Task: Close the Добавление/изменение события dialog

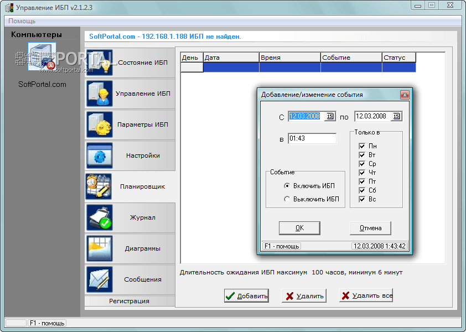Action: pyautogui.click(x=405, y=95)
